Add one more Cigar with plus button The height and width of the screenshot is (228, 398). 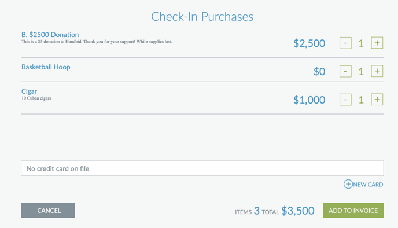pos(377,100)
